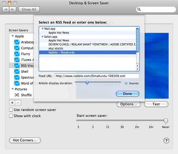Select the Spectrum screen saver icon
The width and height of the screenshot is (178, 154).
click(17, 78)
